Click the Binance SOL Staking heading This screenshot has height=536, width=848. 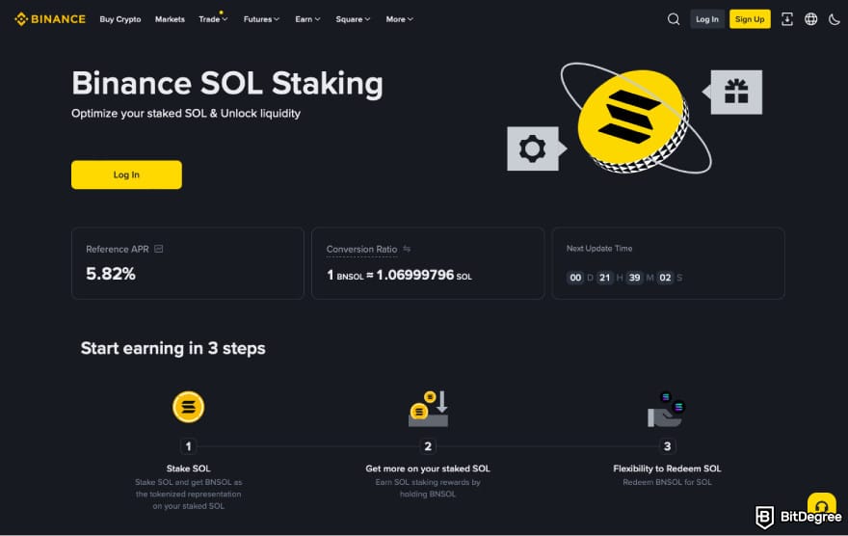tap(227, 84)
